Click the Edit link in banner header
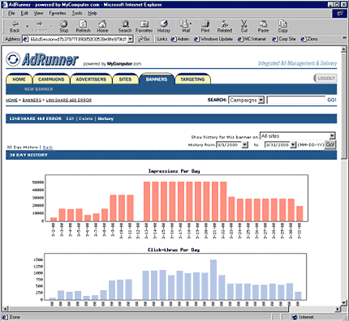349x321 pixels. [70, 118]
